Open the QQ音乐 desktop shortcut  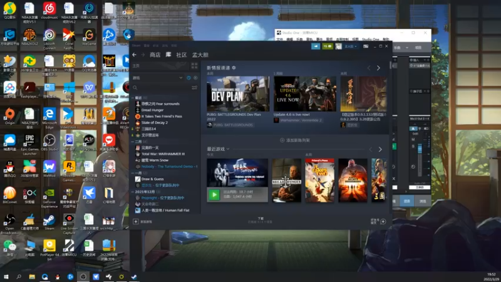click(10, 11)
